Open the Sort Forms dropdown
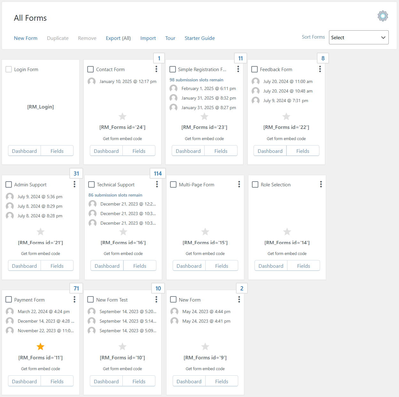Viewport: 399px width, 397px height. [x=358, y=38]
